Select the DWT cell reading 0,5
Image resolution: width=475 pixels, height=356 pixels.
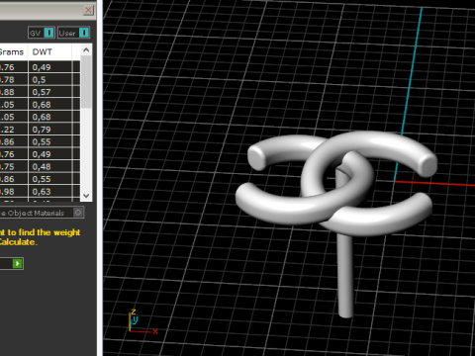[50, 80]
